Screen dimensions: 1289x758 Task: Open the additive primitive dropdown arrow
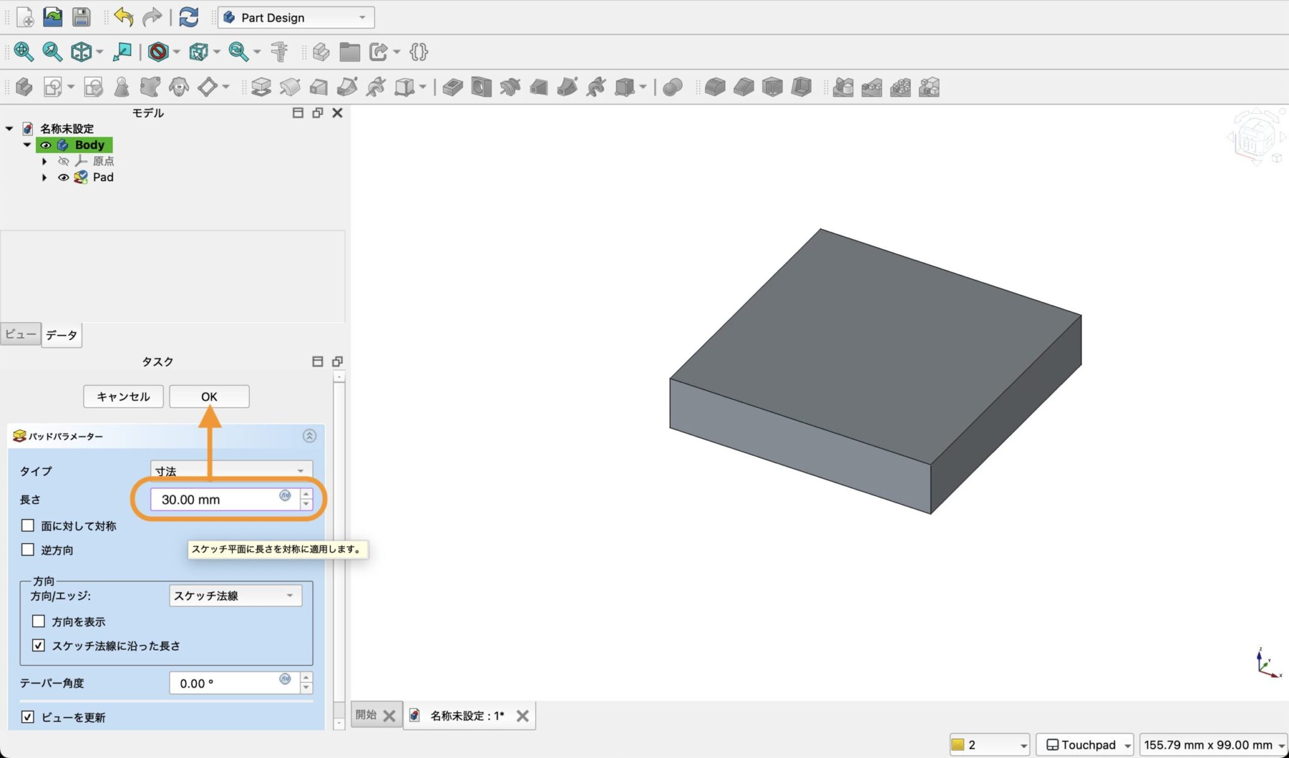[422, 87]
